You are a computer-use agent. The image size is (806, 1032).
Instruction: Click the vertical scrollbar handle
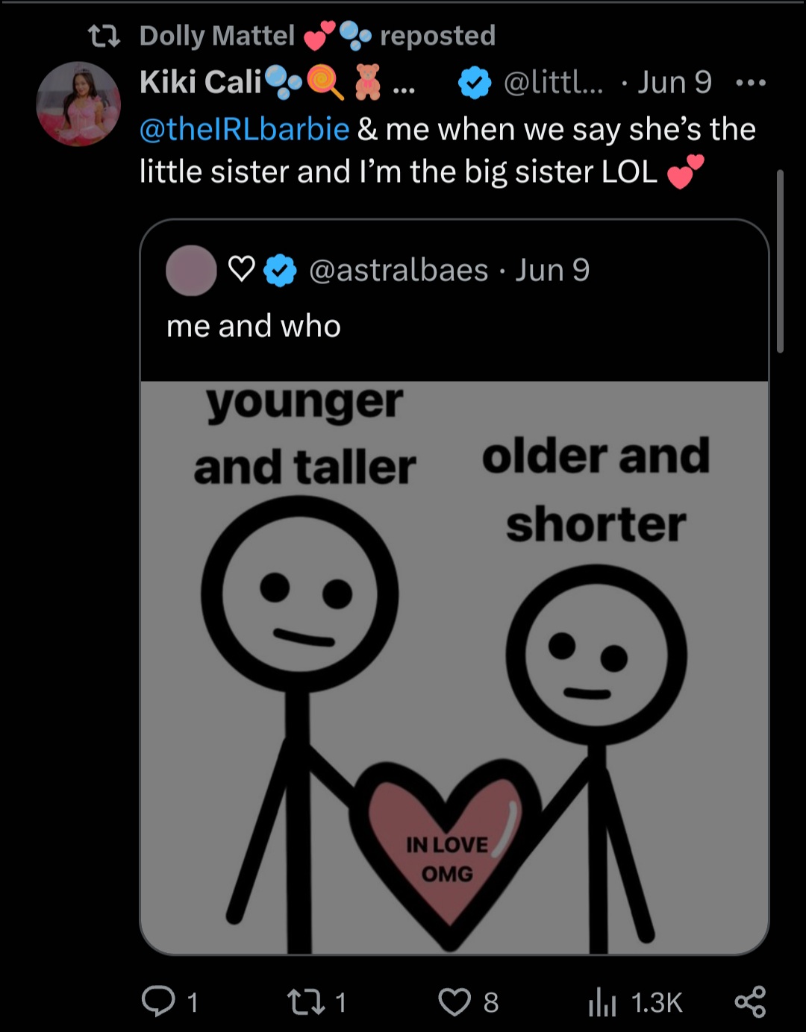pyautogui.click(x=780, y=261)
